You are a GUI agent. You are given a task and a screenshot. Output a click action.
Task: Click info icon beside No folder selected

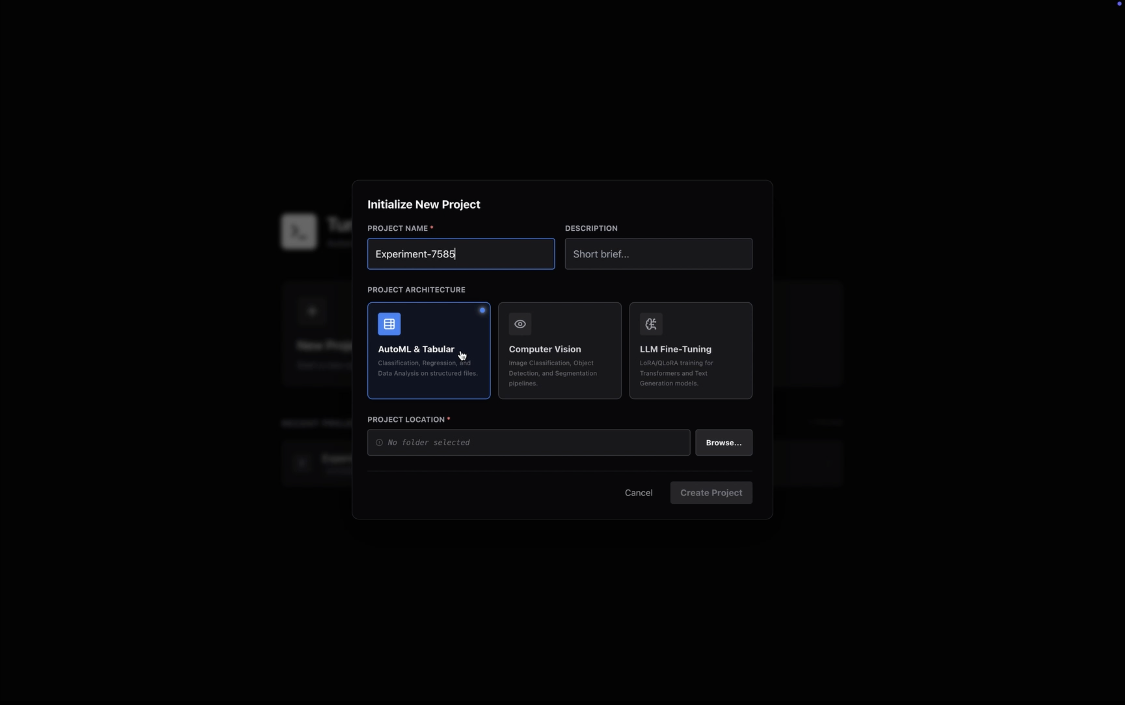(x=379, y=442)
